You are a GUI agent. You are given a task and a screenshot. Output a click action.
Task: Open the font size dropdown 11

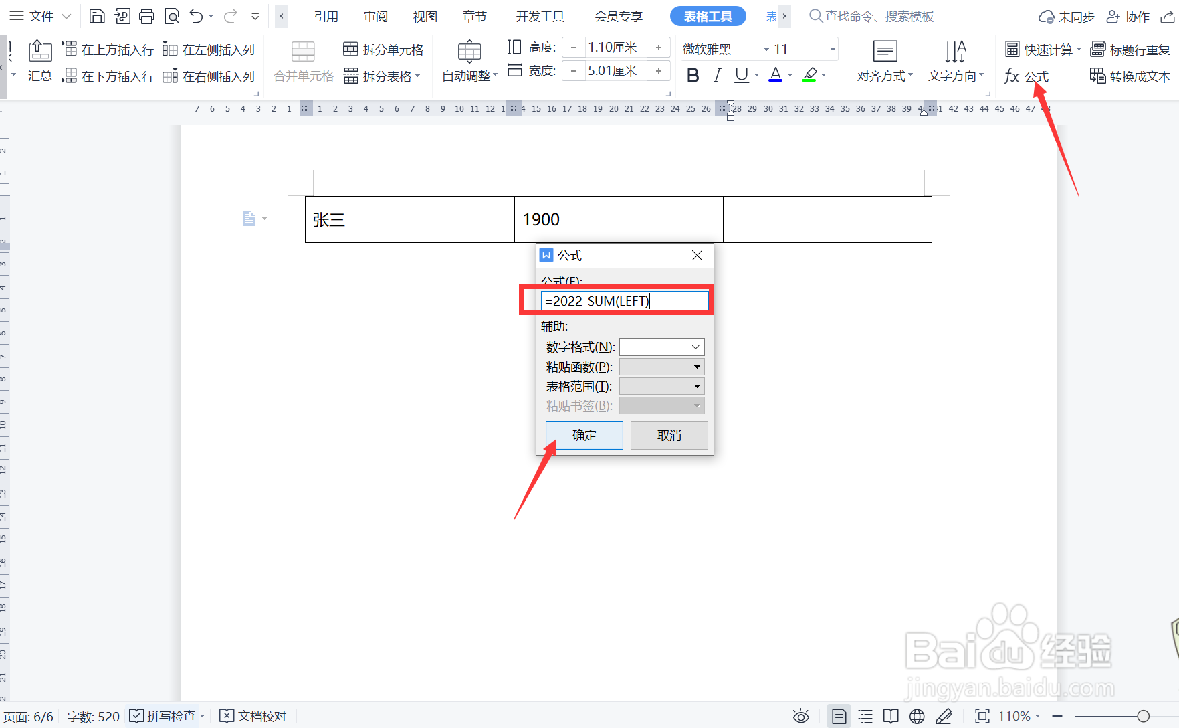pyautogui.click(x=833, y=49)
